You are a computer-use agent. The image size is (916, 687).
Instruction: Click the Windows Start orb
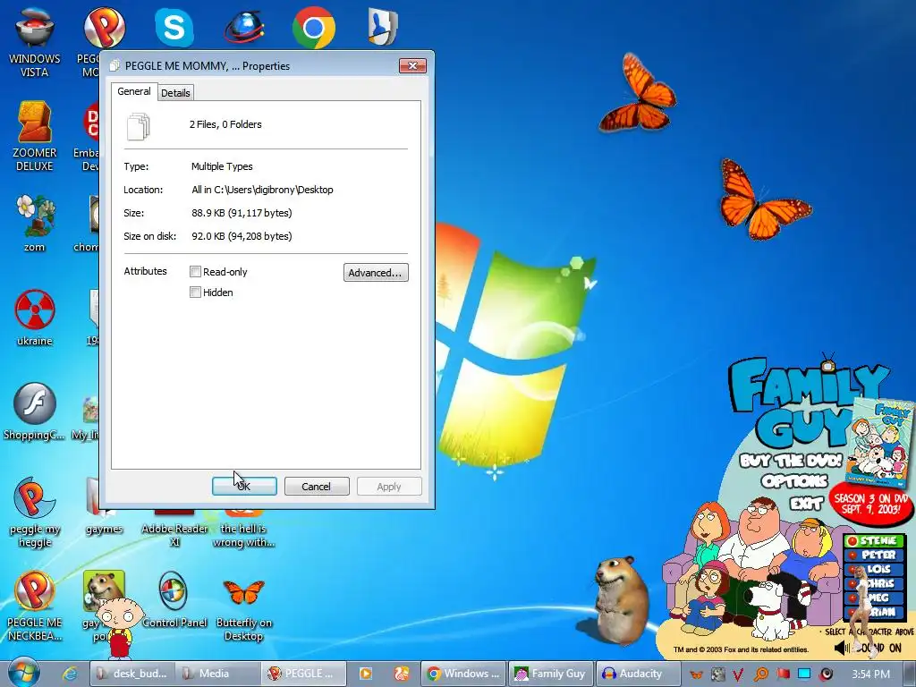22,673
